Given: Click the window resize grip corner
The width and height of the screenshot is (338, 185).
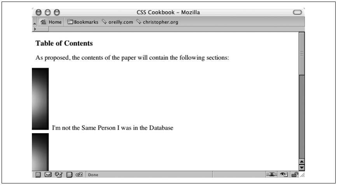Looking at the screenshot, I should [x=303, y=175].
